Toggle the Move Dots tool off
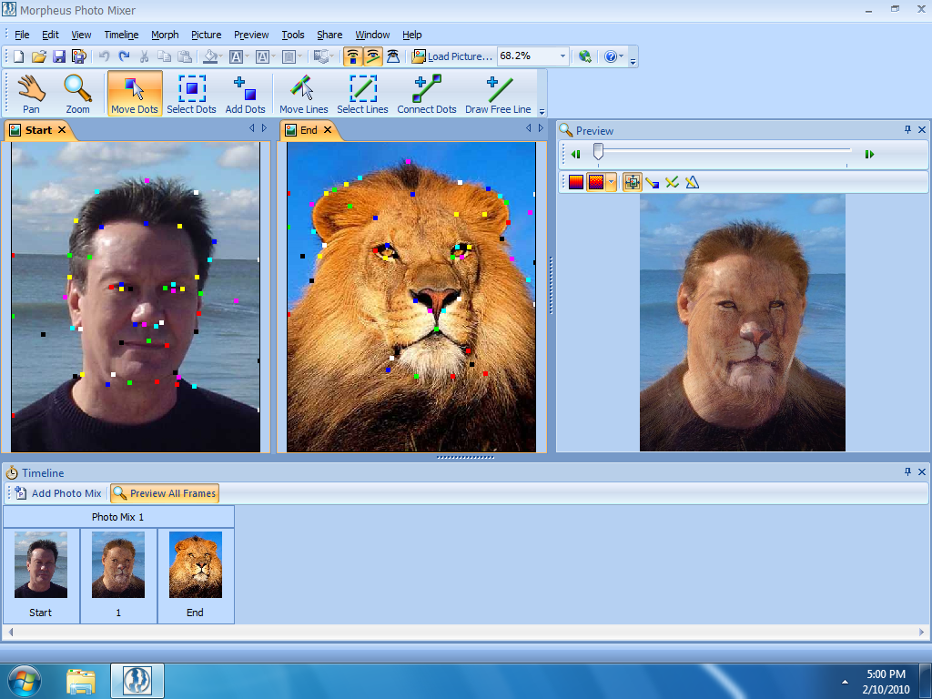 [134, 91]
